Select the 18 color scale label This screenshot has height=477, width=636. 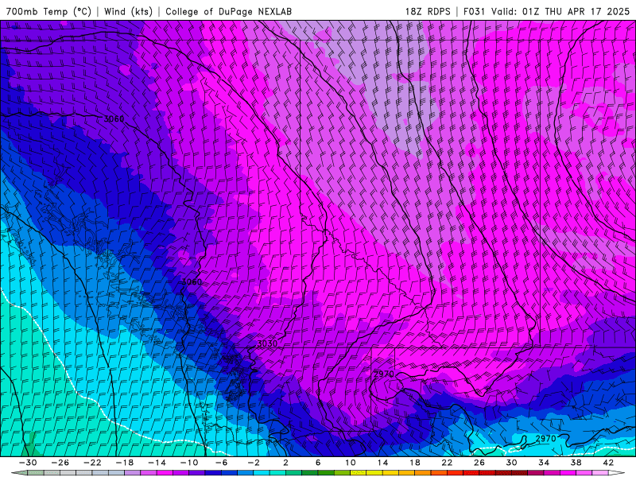click(415, 463)
